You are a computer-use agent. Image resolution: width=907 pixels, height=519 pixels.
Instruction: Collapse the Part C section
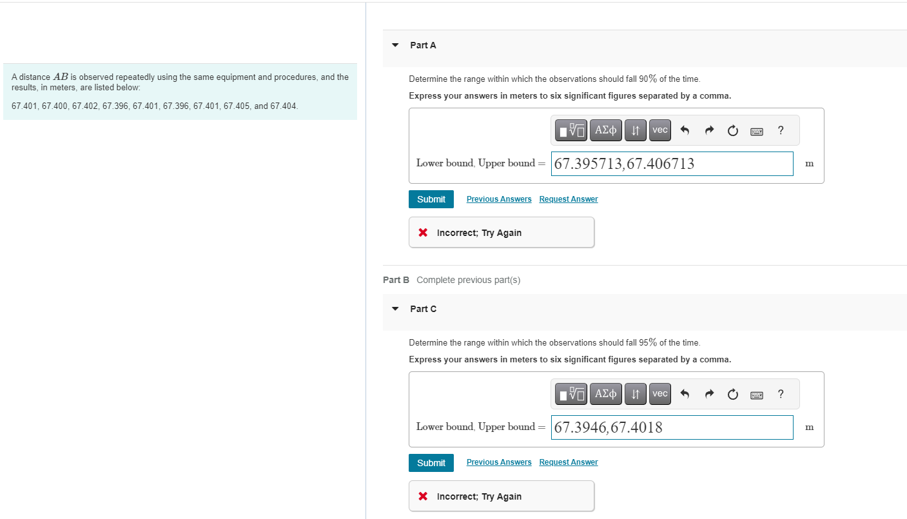coord(395,309)
